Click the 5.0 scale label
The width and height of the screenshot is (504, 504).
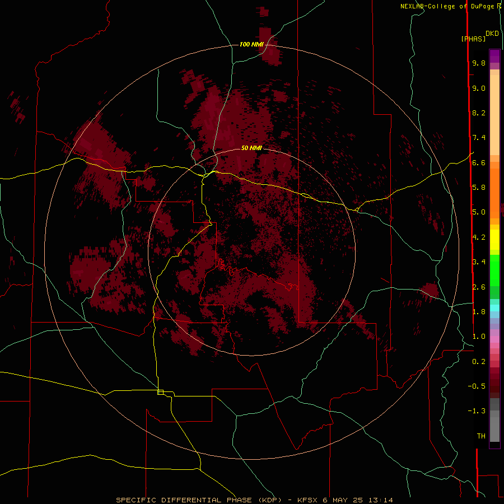pos(479,212)
